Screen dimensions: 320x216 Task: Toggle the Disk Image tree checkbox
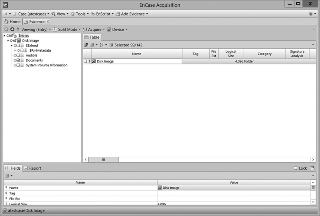coord(14,40)
